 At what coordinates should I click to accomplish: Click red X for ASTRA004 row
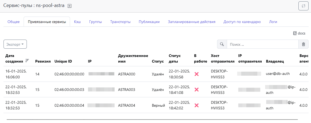coord(196,105)
